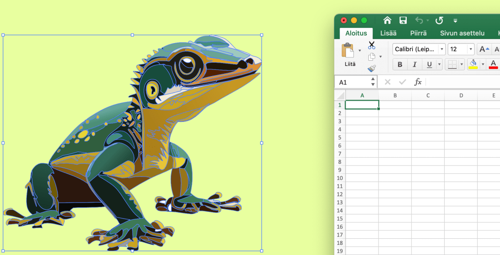Open the Sivun asettelu tab

click(462, 33)
